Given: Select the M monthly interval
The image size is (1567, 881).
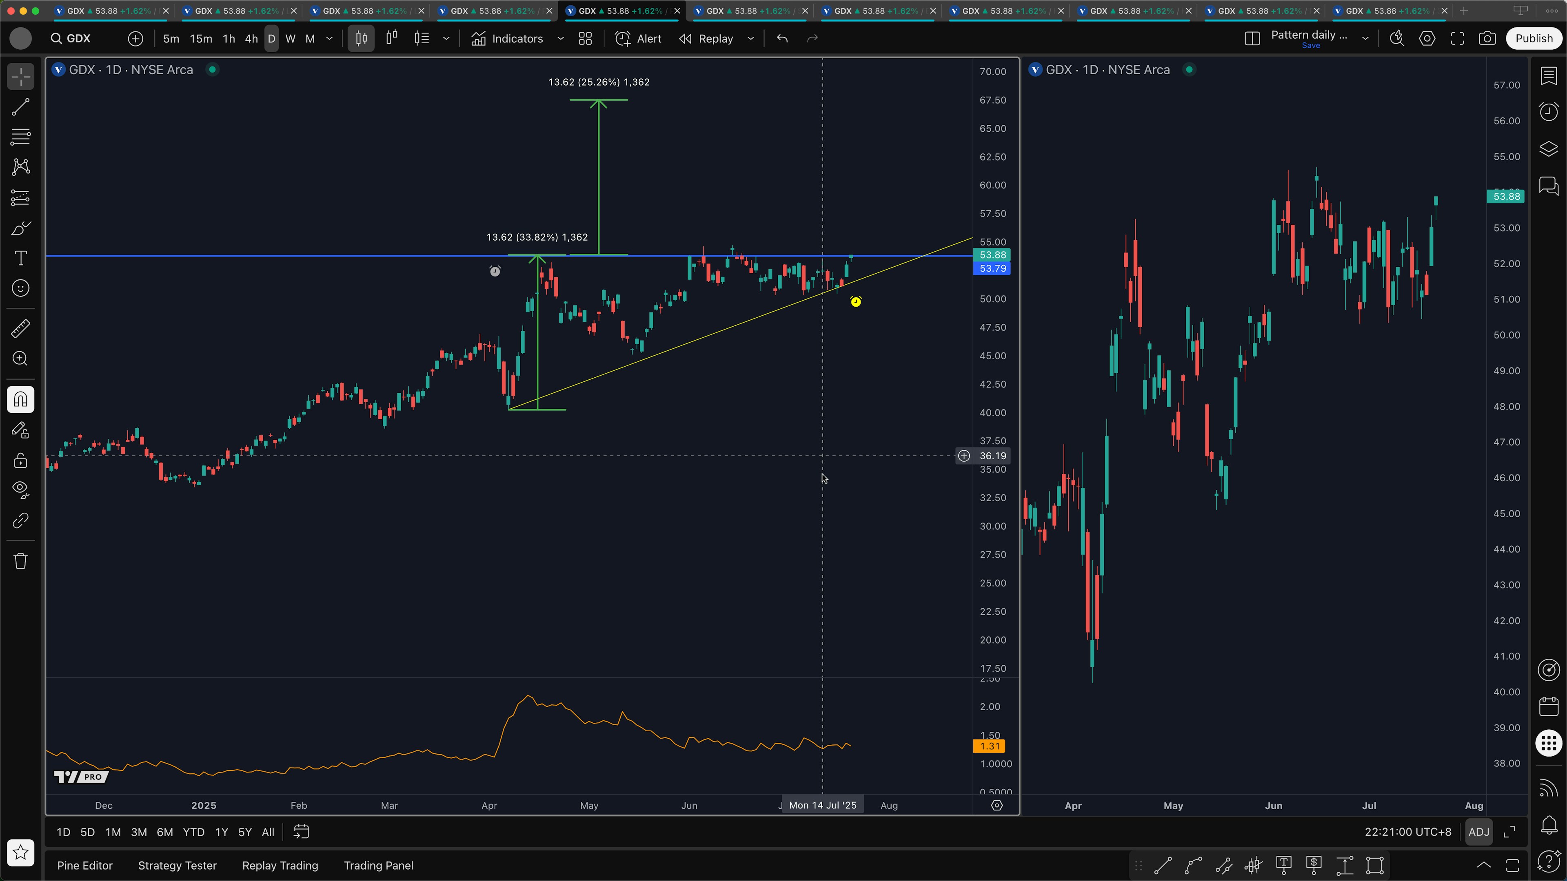Looking at the screenshot, I should click(x=310, y=38).
